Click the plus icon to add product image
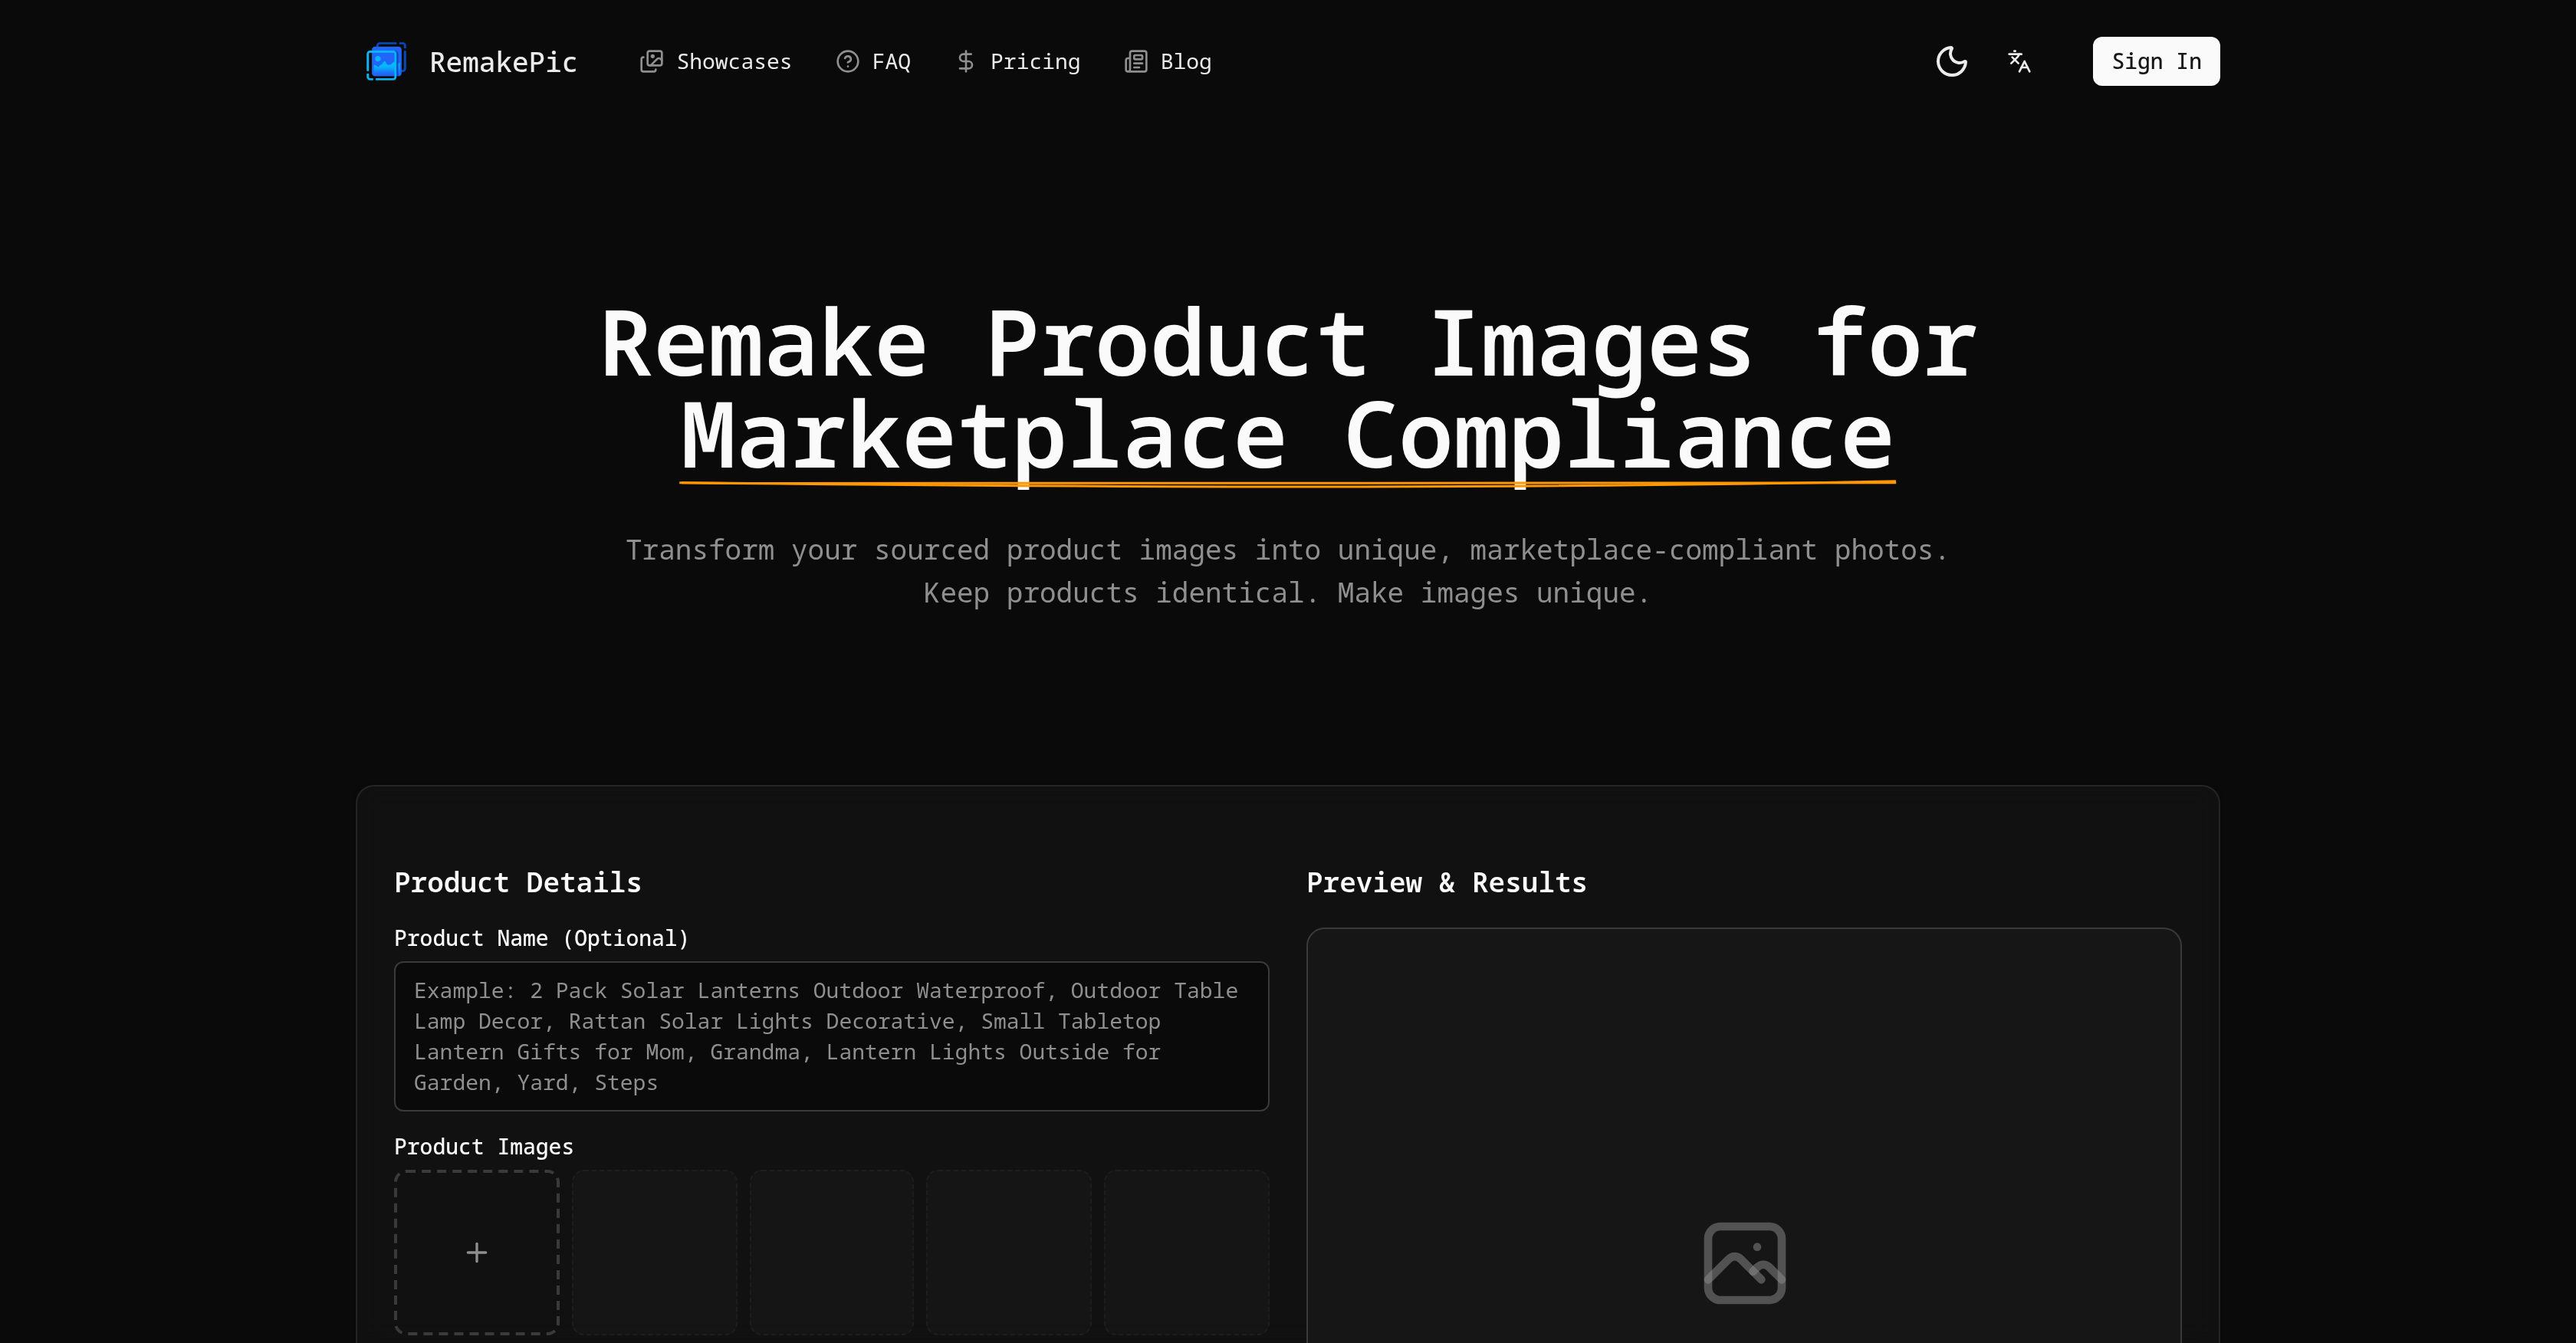 click(477, 1252)
